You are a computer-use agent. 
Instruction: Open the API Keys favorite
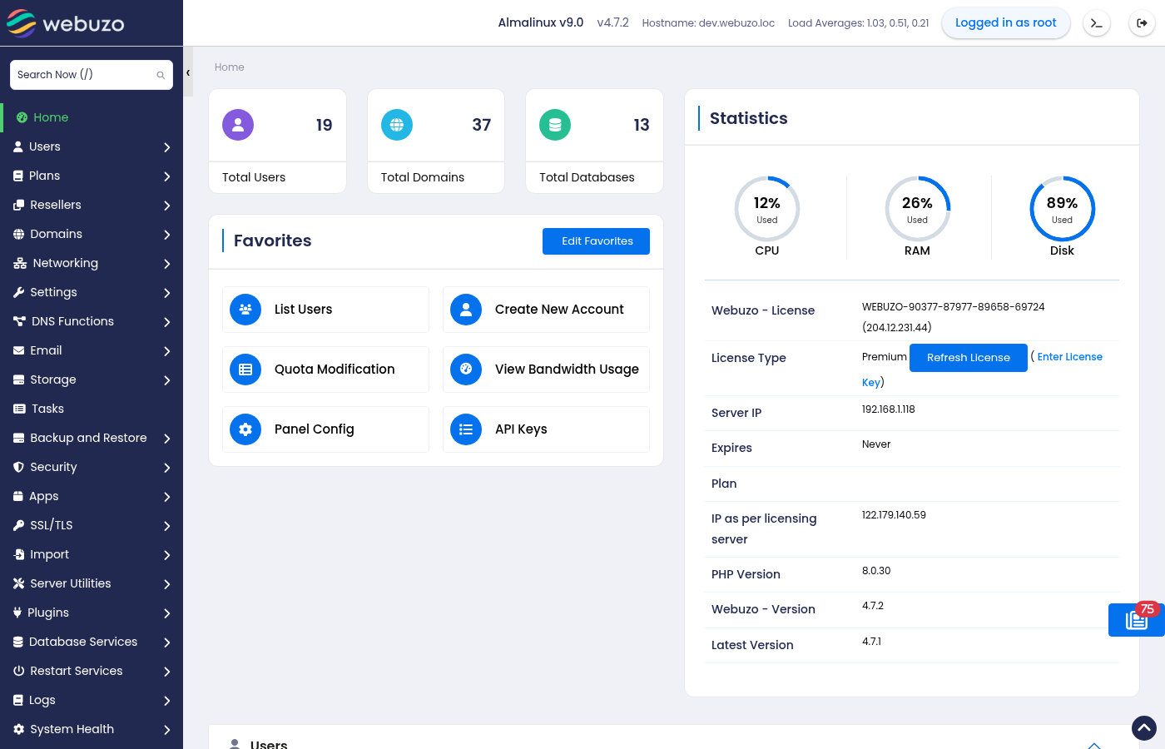[x=546, y=429]
